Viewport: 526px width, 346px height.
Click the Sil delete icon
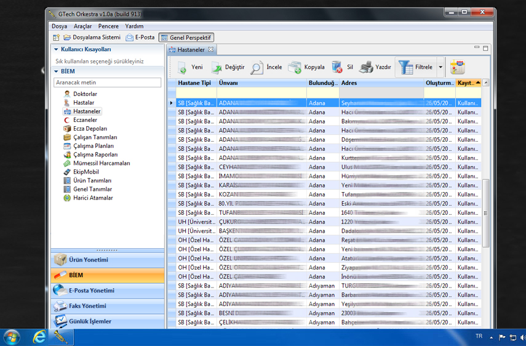(x=337, y=66)
